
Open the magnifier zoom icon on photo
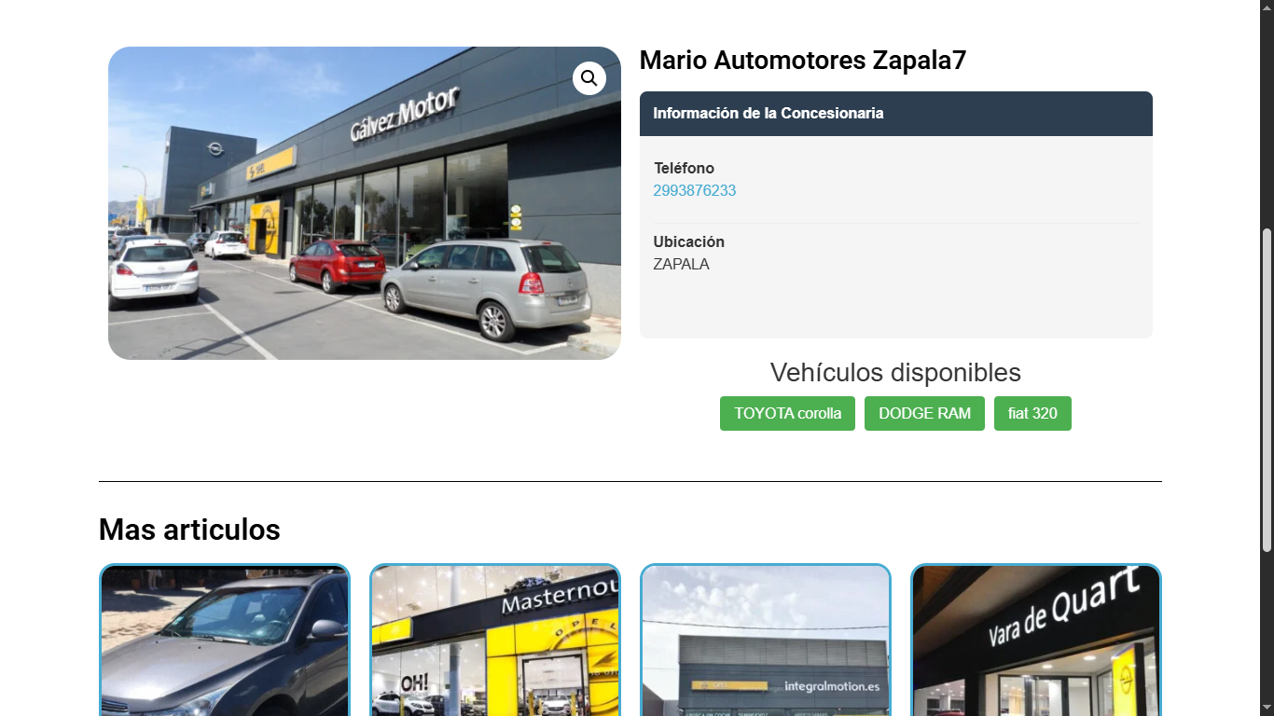(589, 78)
